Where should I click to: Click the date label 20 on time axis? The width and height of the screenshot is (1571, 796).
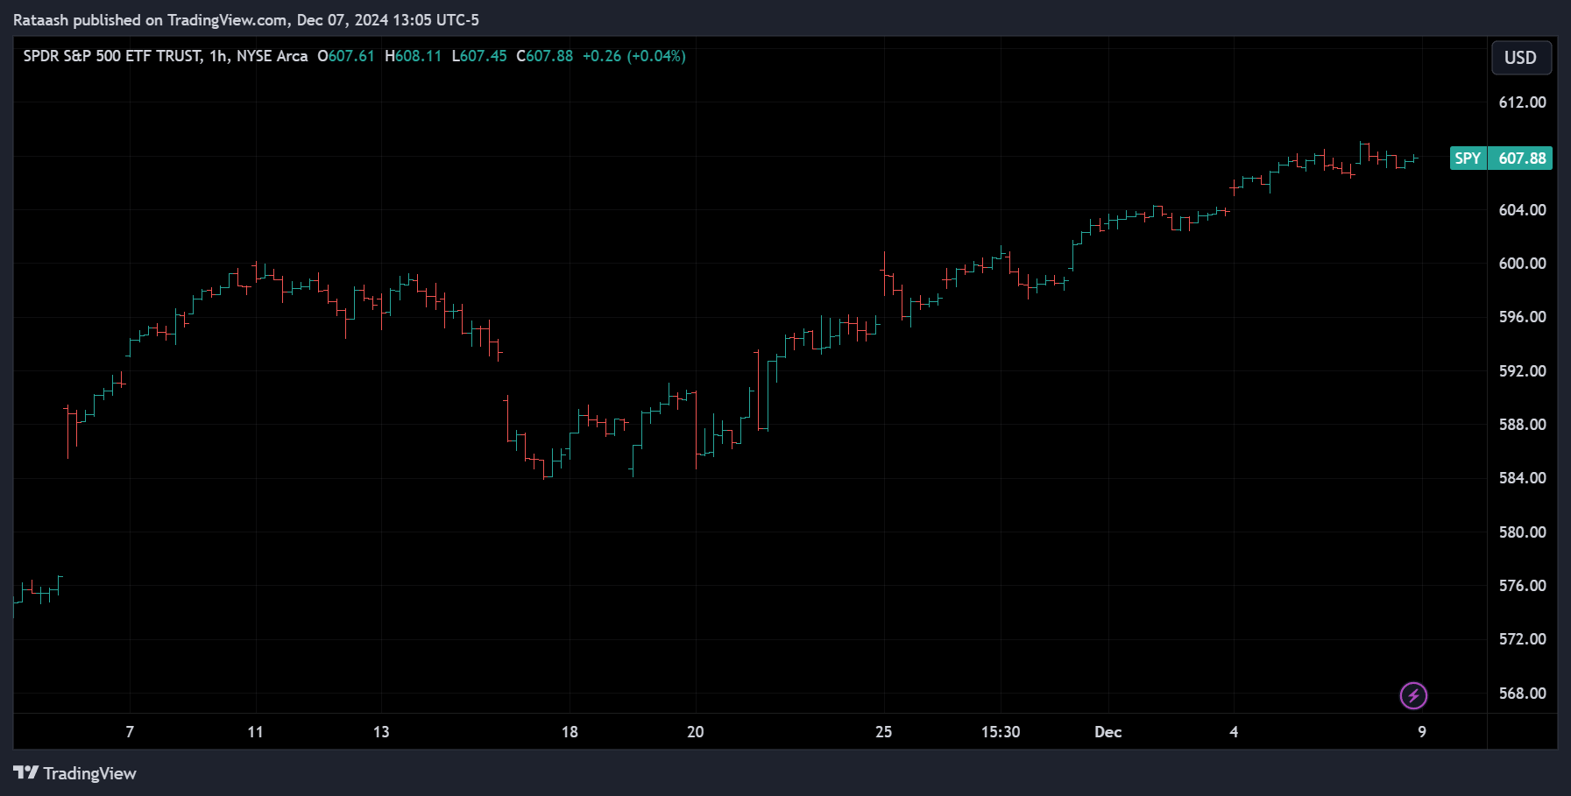pyautogui.click(x=695, y=732)
